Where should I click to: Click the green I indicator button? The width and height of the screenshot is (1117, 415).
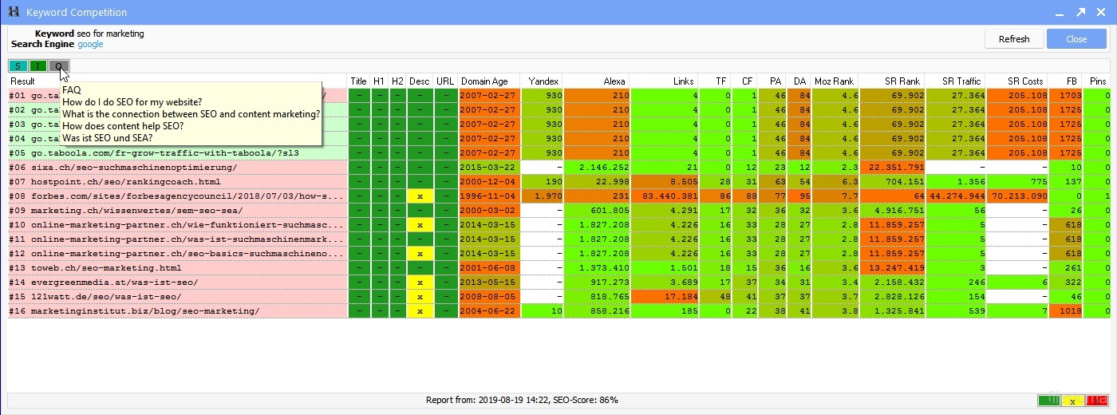tap(37, 66)
